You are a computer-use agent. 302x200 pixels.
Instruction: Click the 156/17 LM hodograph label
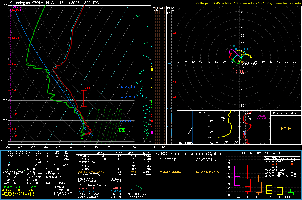(x=241, y=49)
